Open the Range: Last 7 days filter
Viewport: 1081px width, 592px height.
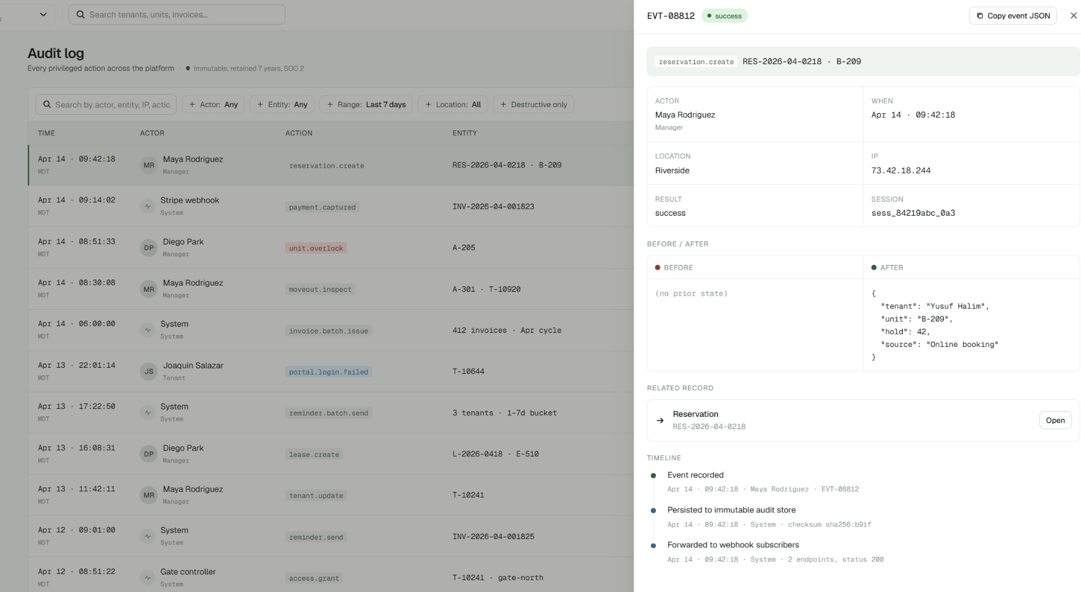pos(366,104)
